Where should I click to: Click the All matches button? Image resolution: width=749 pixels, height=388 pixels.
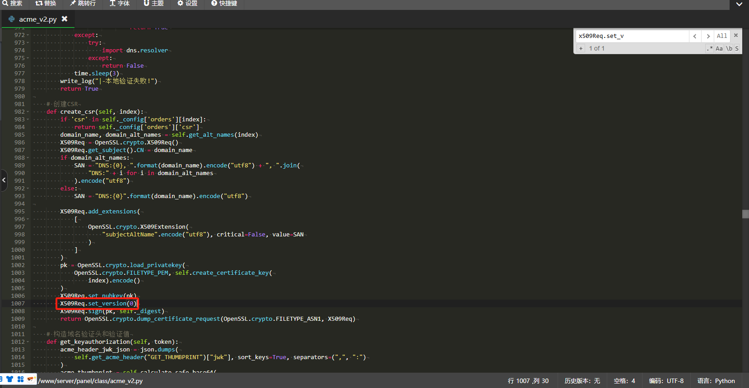tap(722, 36)
